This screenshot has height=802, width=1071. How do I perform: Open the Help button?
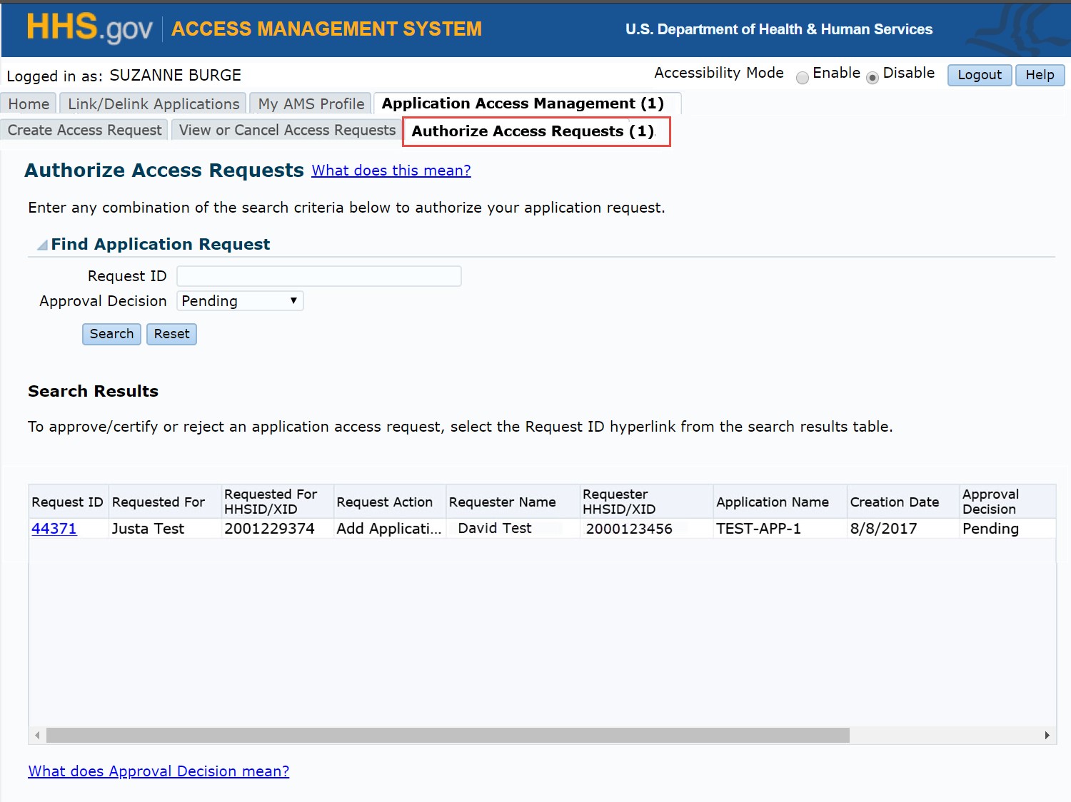[1040, 75]
